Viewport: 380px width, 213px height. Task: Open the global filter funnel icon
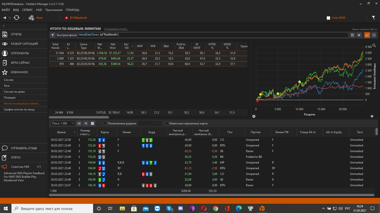[373, 18]
